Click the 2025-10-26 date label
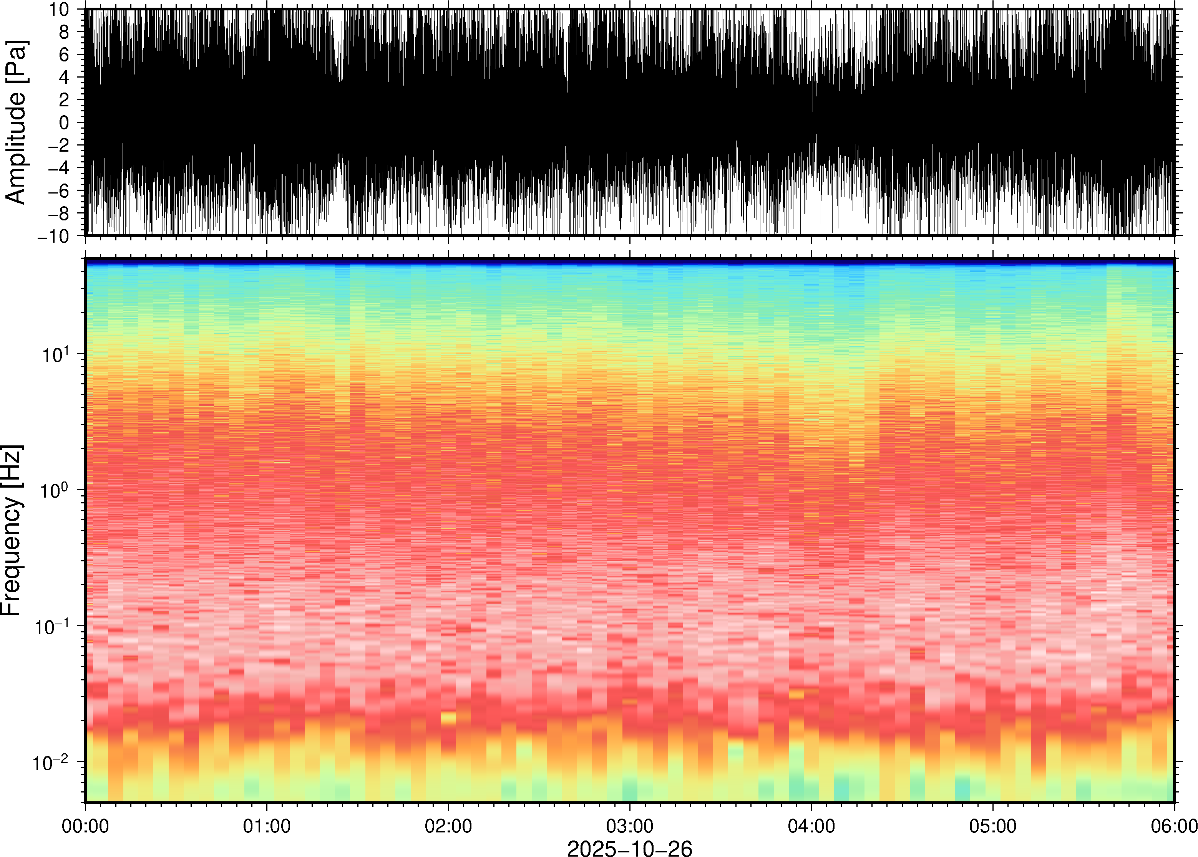Image resolution: width=1198 pixels, height=857 pixels. click(x=629, y=848)
